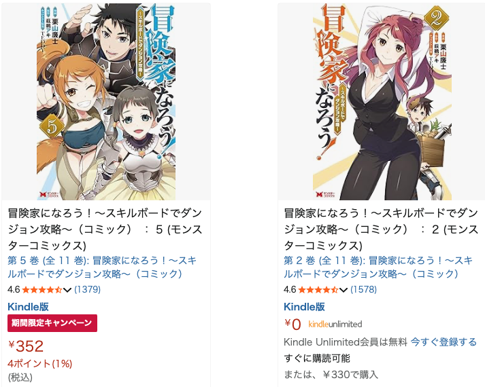
Task: Click the ¥352 price for volume 5
Action: (26, 346)
